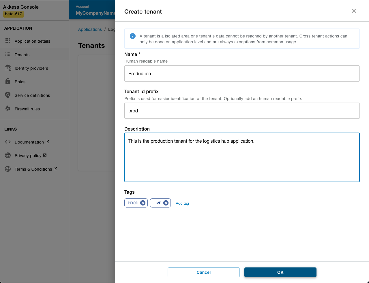Open the Tenants section in the sidebar
The image size is (369, 283).
pos(22,54)
